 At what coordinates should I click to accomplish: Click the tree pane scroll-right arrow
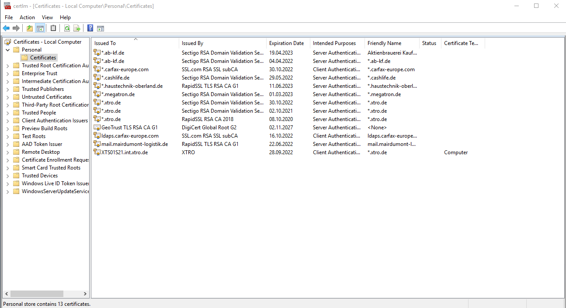pyautogui.click(x=85, y=294)
